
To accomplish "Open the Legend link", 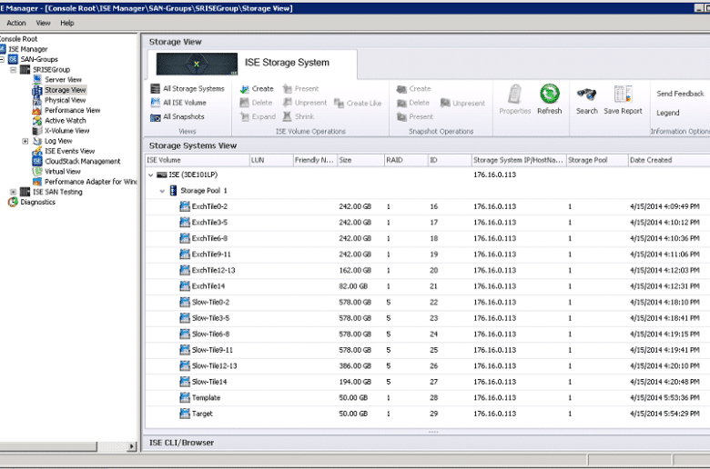I will [668, 113].
